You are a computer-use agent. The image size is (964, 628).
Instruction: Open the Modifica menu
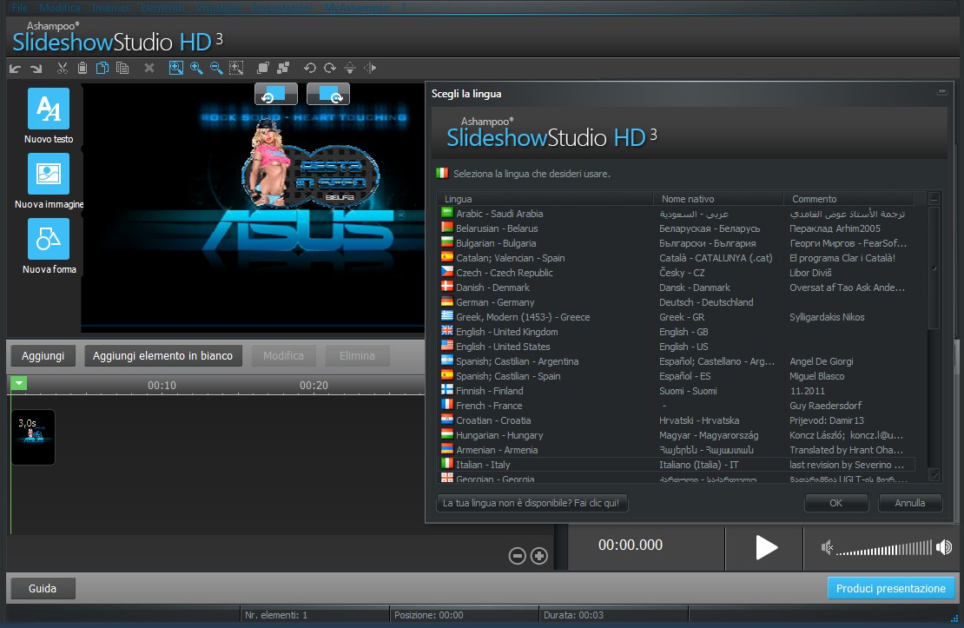point(60,7)
